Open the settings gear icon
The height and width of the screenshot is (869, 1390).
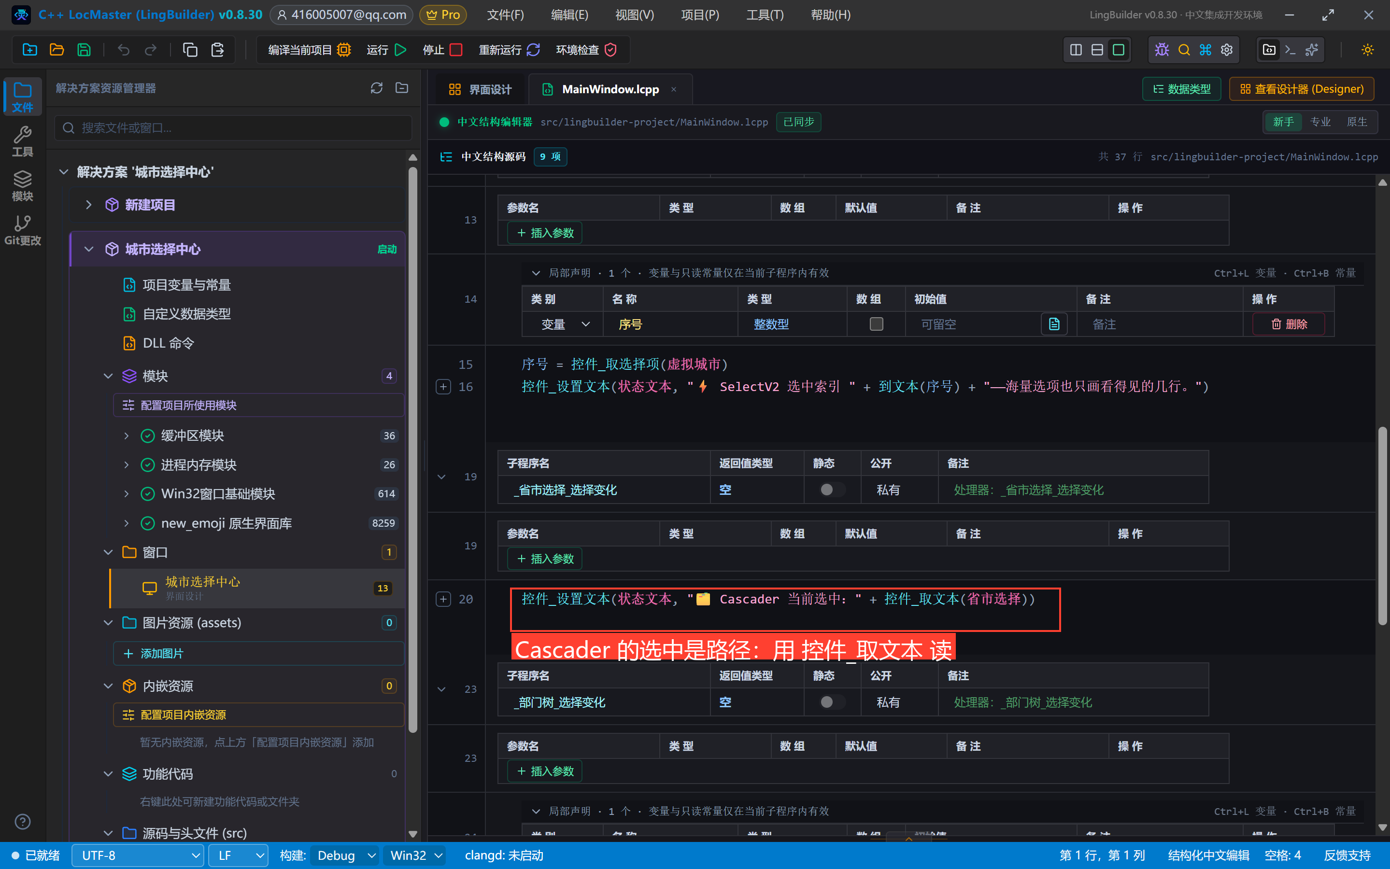(1227, 50)
